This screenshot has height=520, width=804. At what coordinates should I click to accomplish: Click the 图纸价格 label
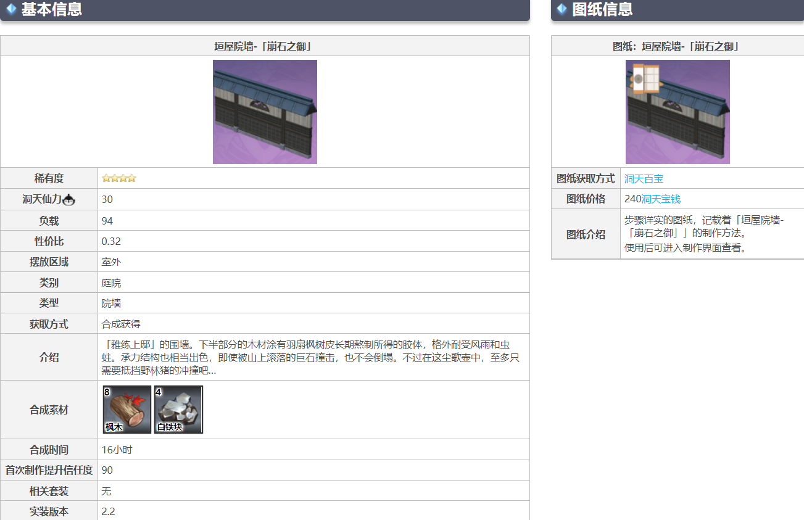(x=586, y=199)
